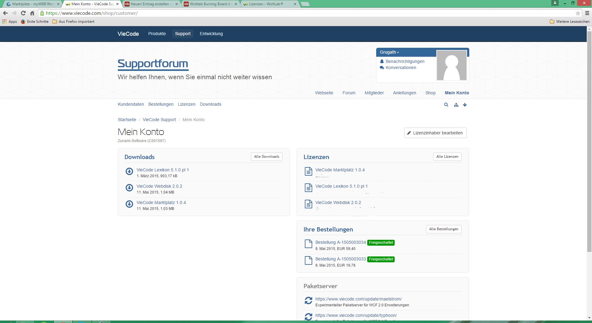Click download icon for VieCode Lexikon 5.1.0
Viewport: 592px width, 323px height.
pos(129,171)
